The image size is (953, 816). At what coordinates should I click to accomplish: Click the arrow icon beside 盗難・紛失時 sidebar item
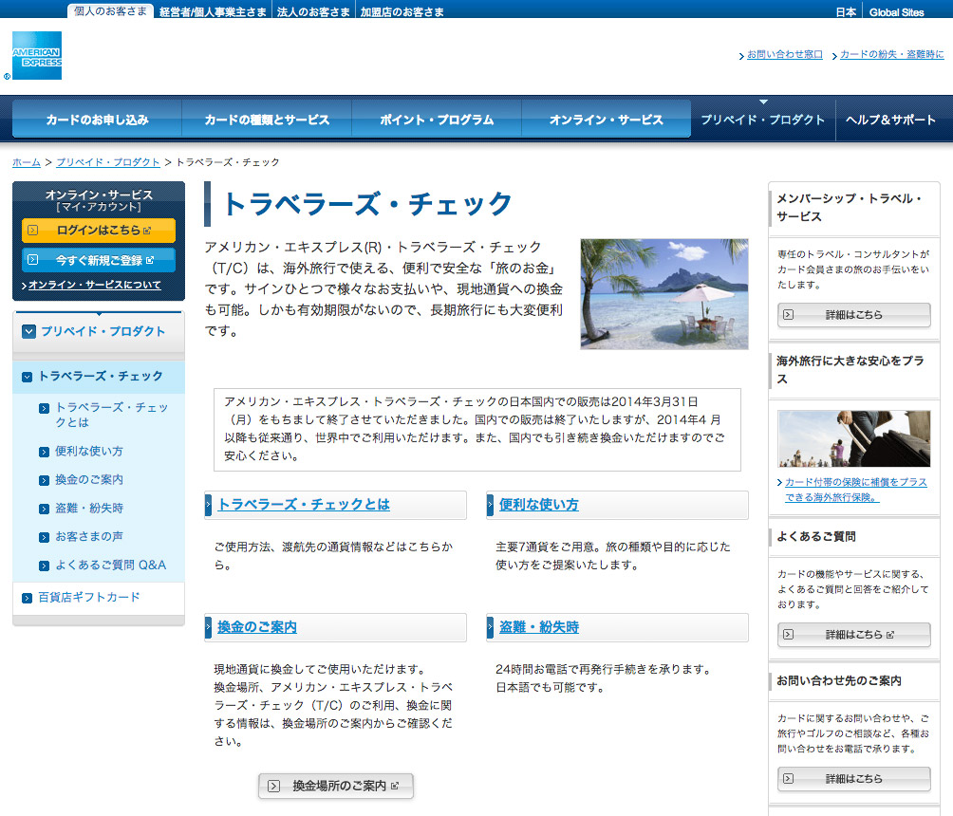pos(44,509)
